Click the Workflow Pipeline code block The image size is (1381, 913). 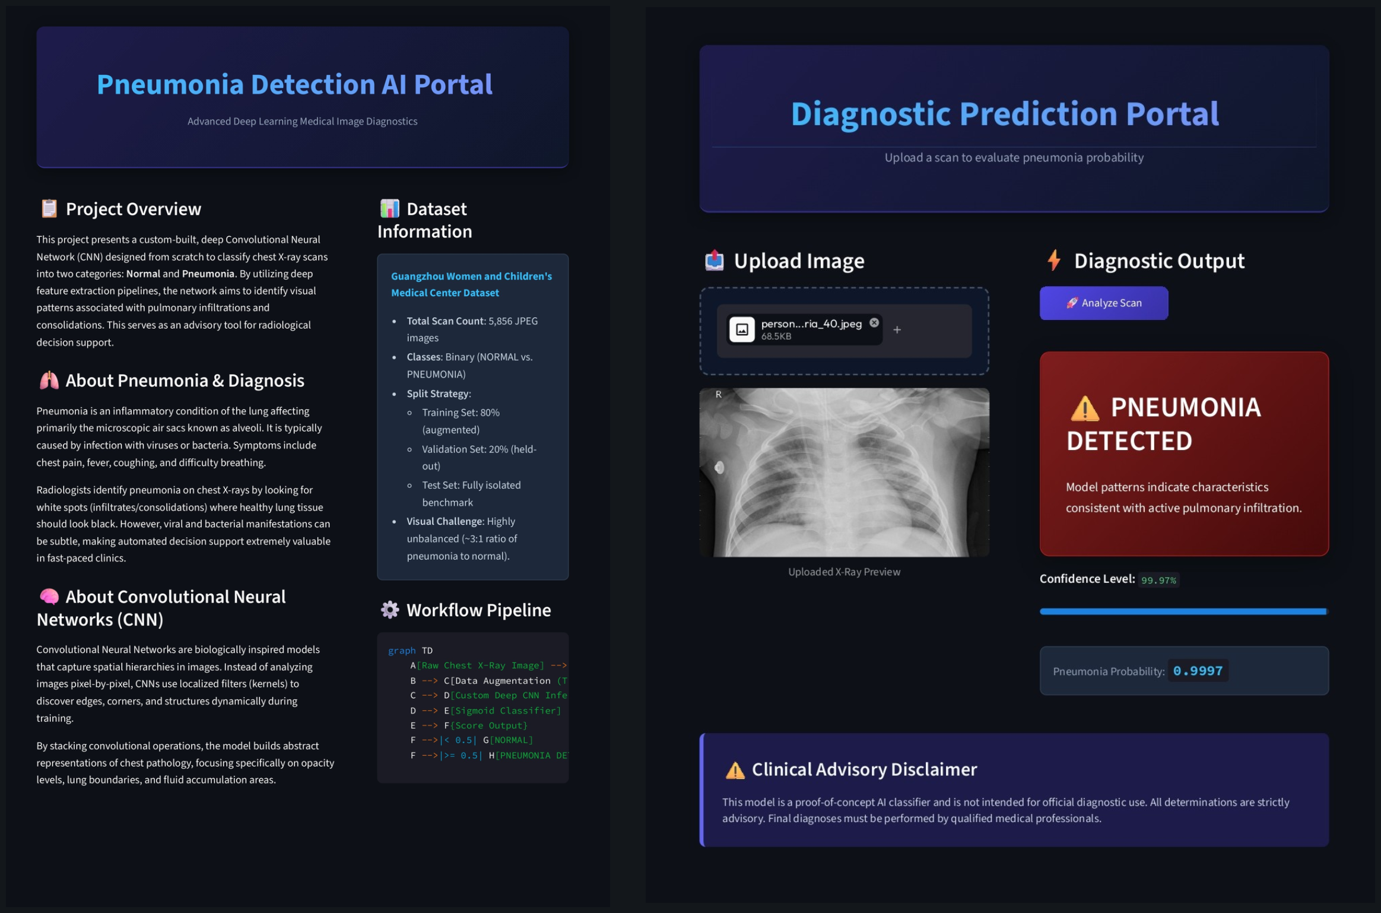tap(472, 708)
